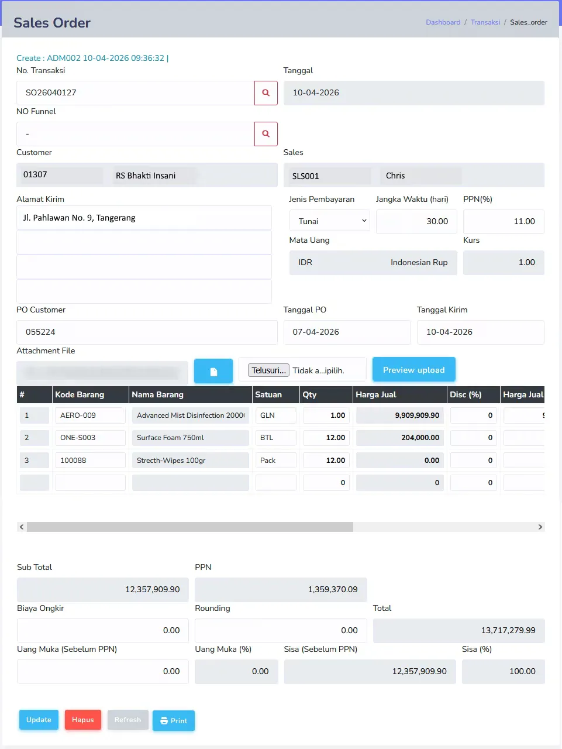Image resolution: width=562 pixels, height=749 pixels.
Task: Click the red Hapus button
Action: click(83, 720)
